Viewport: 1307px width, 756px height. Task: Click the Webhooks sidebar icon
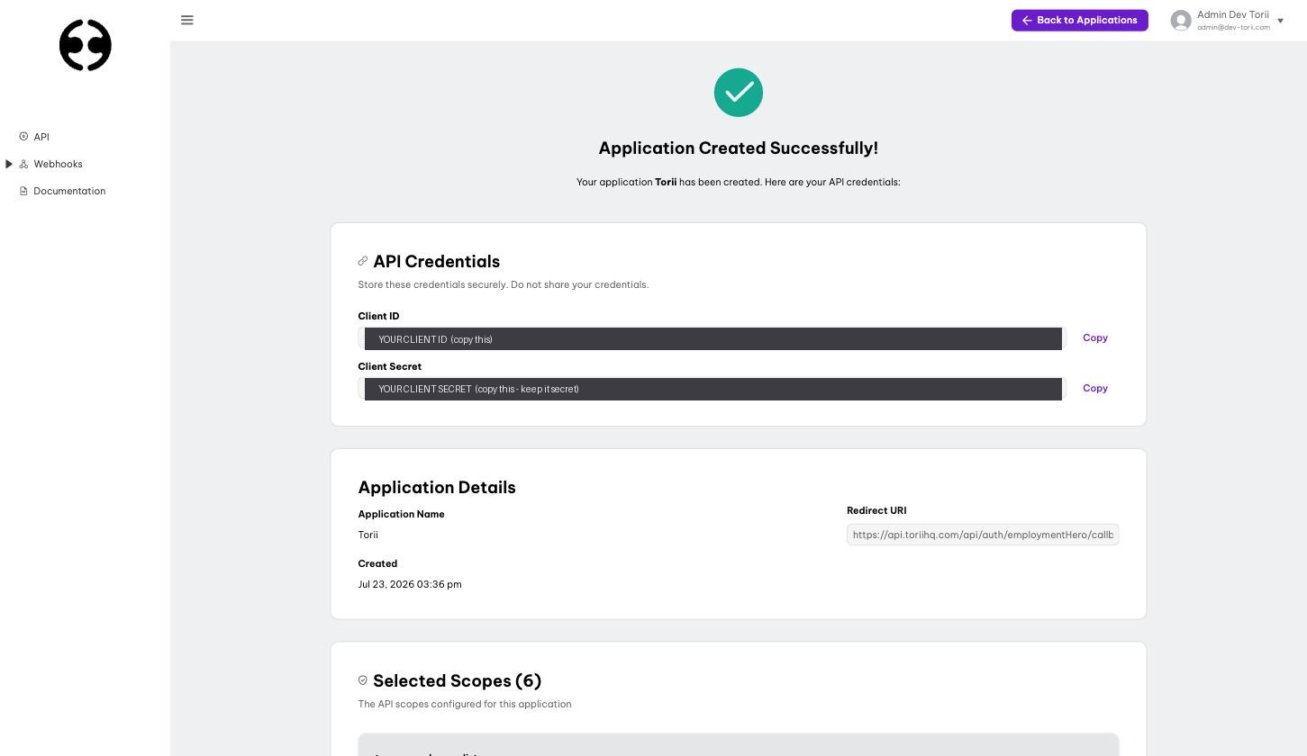tap(23, 164)
